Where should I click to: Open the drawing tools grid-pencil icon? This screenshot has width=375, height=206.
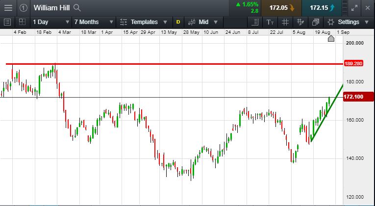tap(300, 22)
